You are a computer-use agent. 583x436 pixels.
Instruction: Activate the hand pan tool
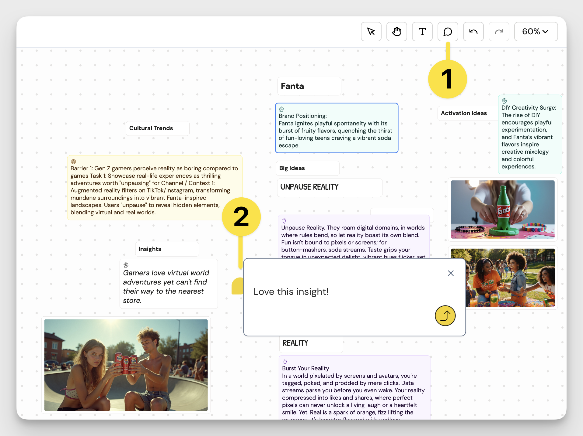click(x=396, y=32)
